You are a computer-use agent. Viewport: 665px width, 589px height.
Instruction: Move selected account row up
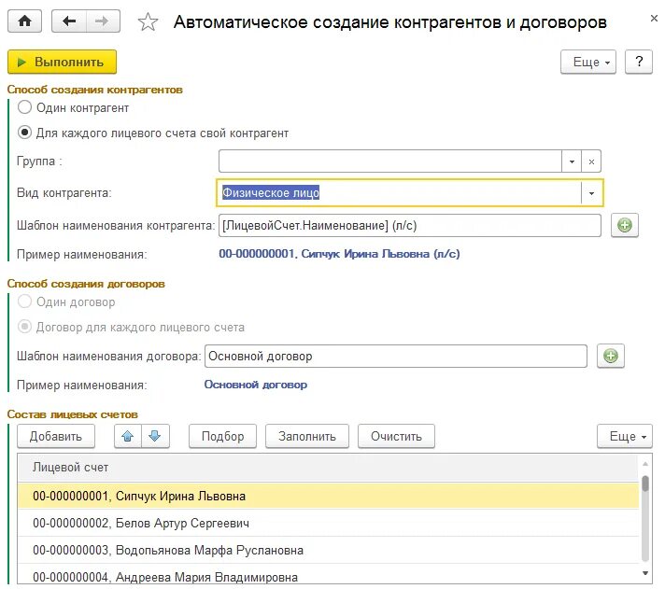[x=127, y=436]
